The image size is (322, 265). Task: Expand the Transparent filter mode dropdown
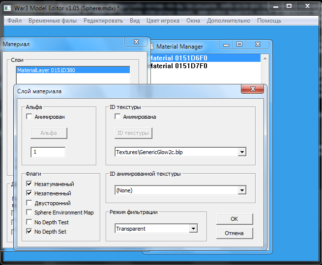coord(194,229)
